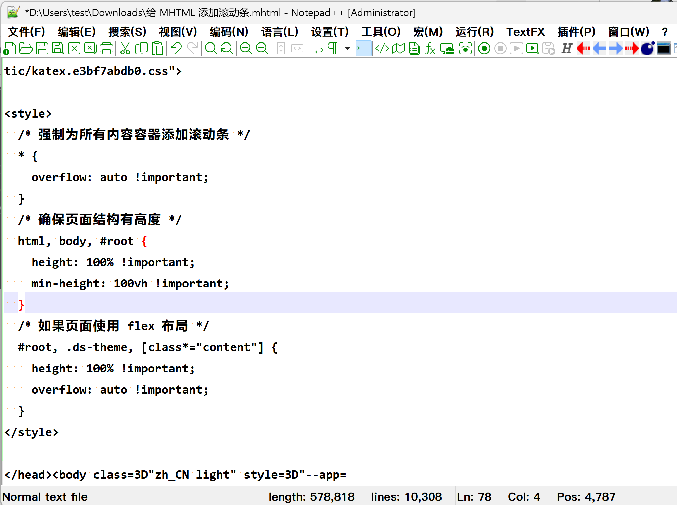Image resolution: width=677 pixels, height=505 pixels.
Task: Click the Save All toolbar icon
Action: 58,48
